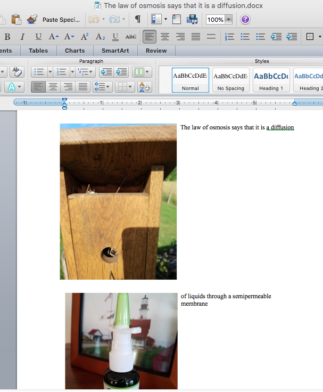Increase indent in formatting bar
Screen dimensions: 323x392
[292, 37]
